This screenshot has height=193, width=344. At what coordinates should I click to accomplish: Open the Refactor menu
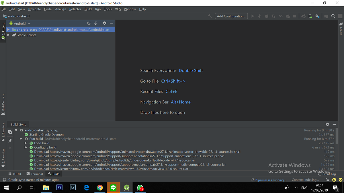(x=75, y=9)
